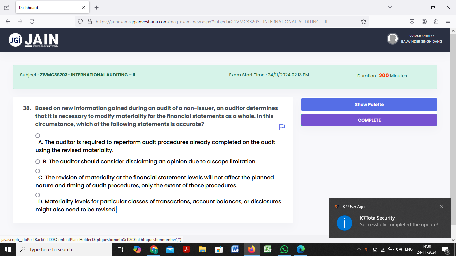This screenshot has height=256, width=456.
Task: Open Task View on the taskbar
Action: coord(121,249)
